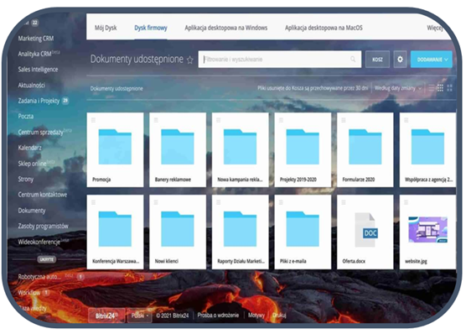Open the Nowi klienci tile menu icon
This screenshot has width=466, height=334.
[156, 202]
